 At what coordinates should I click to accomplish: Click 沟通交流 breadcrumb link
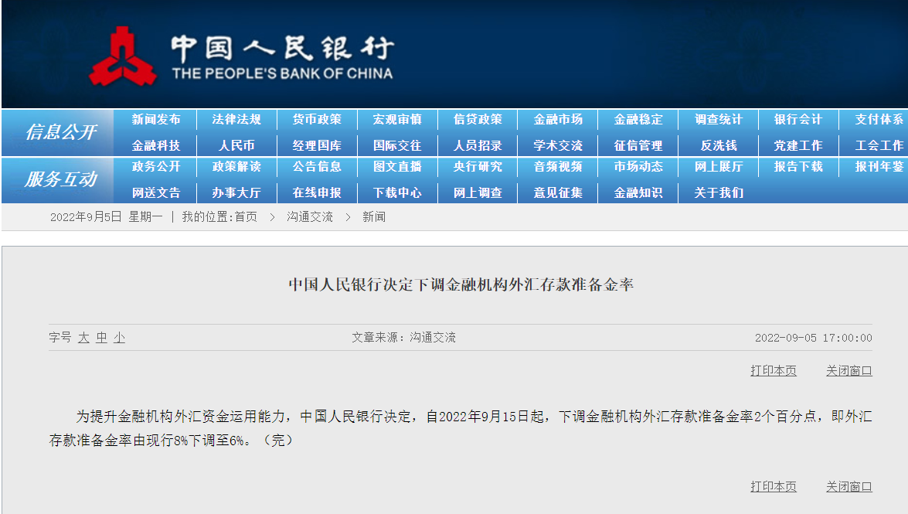coord(310,216)
